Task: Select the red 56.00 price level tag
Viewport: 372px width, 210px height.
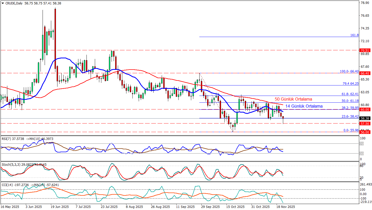Action: coord(364,132)
